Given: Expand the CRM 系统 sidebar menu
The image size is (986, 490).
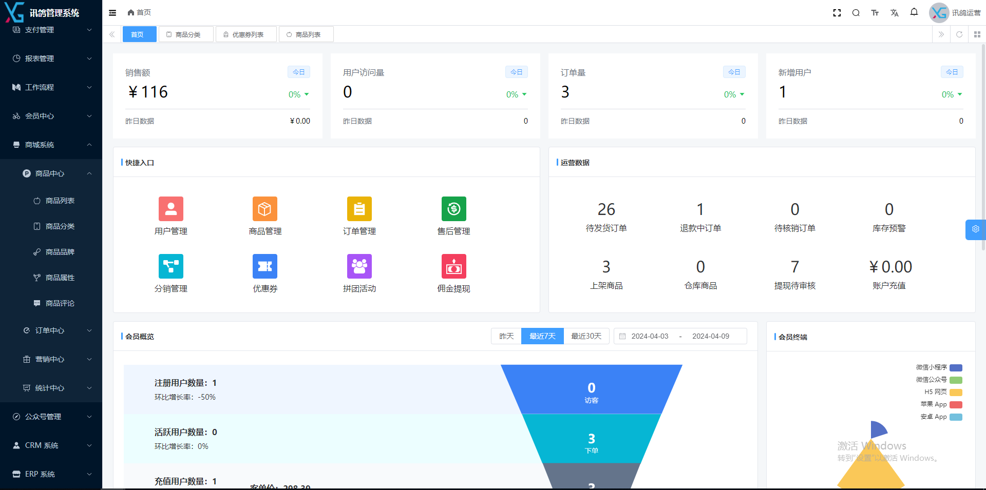Looking at the screenshot, I should 51,445.
